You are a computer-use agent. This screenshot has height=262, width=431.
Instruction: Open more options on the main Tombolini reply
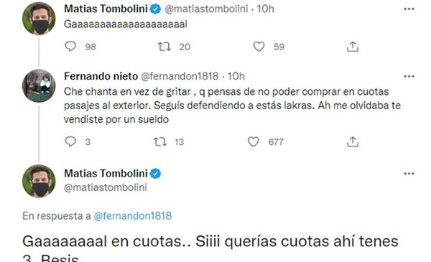pyautogui.click(x=409, y=174)
